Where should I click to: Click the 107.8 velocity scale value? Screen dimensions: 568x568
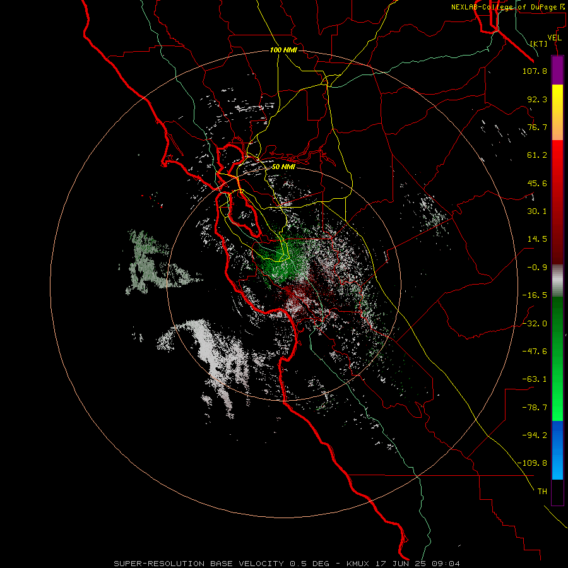coord(535,71)
